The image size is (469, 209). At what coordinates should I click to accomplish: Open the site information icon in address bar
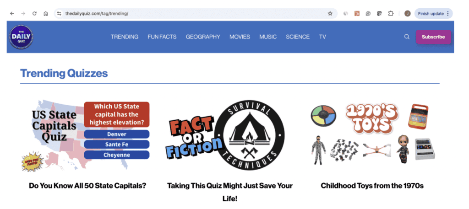(x=59, y=13)
